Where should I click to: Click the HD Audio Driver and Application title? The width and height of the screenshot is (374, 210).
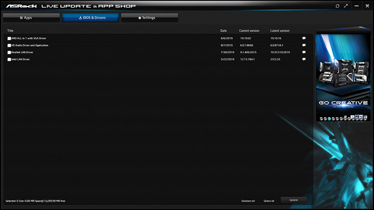[x=30, y=45]
